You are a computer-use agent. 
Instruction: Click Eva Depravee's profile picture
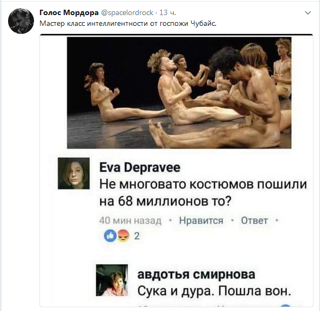[x=74, y=174]
